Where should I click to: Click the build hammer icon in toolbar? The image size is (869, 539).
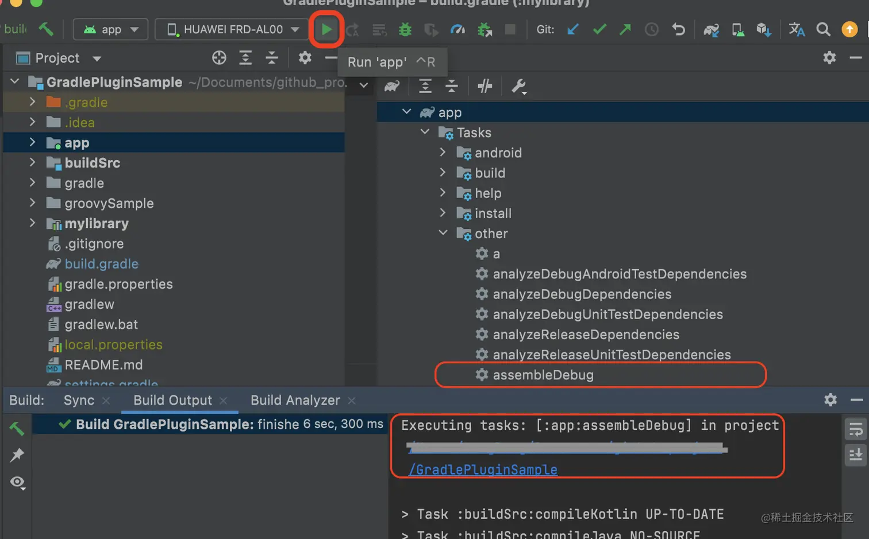(46, 29)
